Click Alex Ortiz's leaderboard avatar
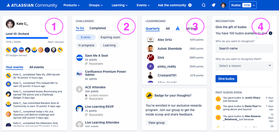Screen dimensions: 279x132 pos(151,40)
